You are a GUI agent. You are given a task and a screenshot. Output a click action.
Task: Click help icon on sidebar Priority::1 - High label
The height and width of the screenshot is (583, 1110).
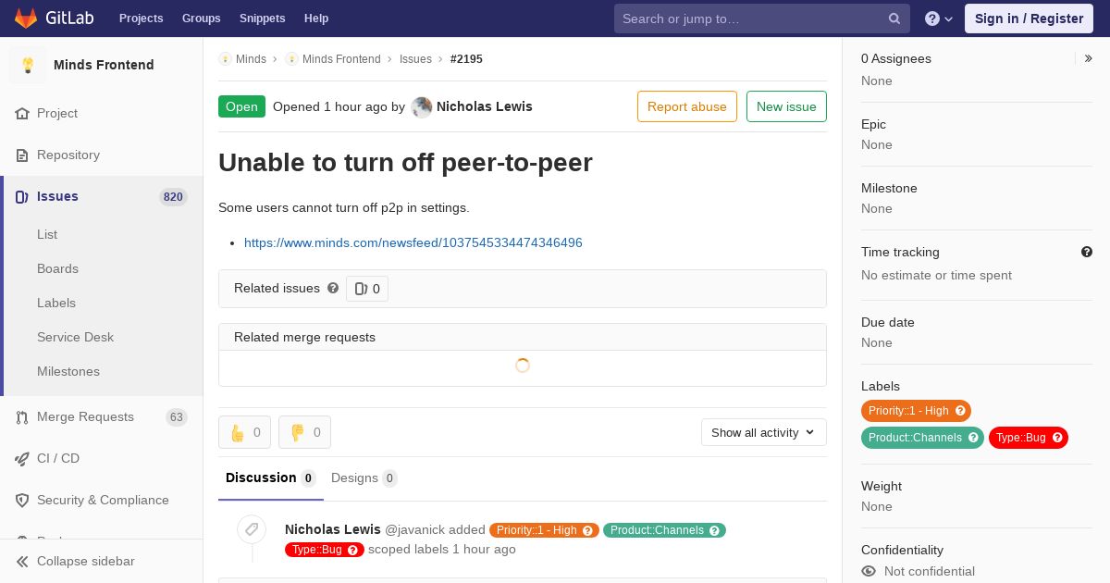pos(960,411)
